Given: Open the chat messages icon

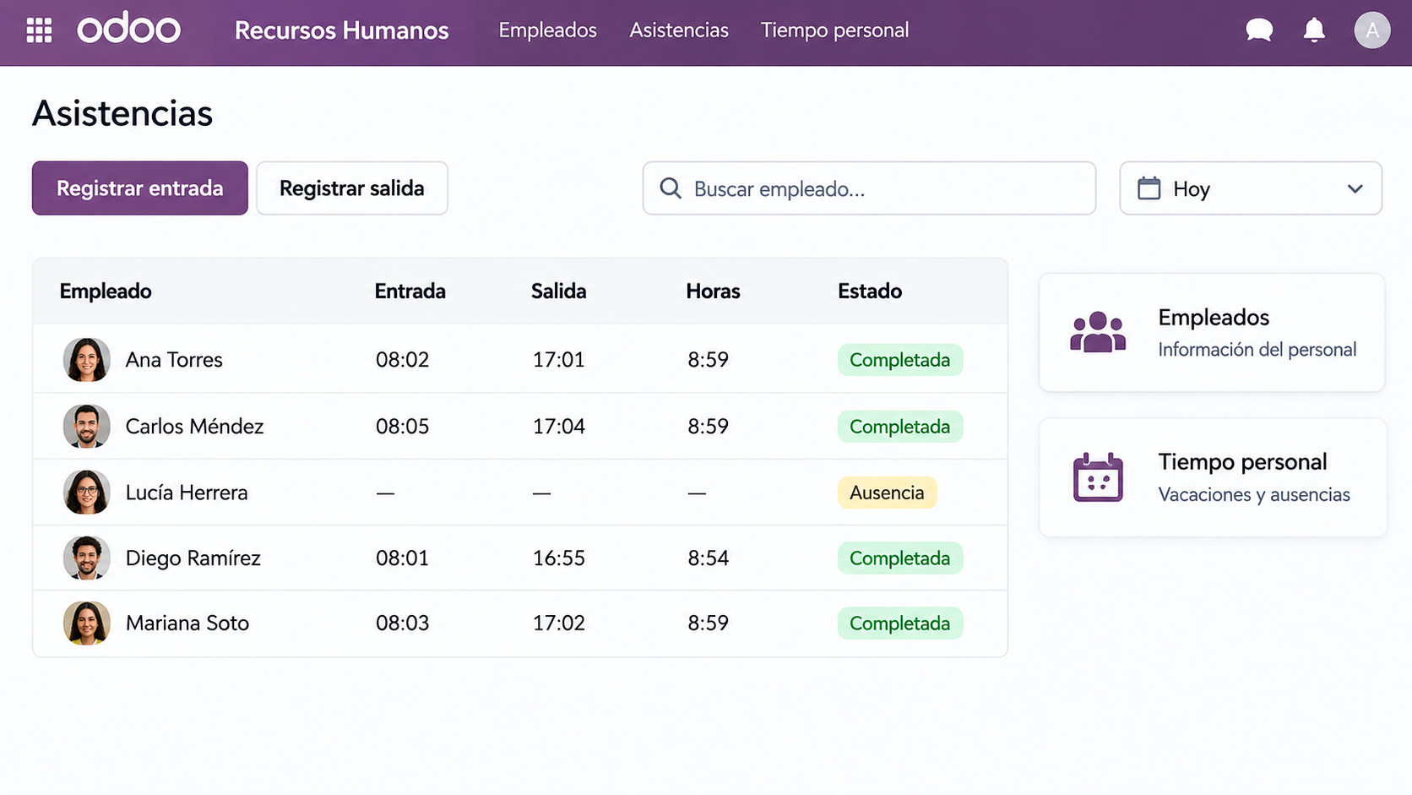Looking at the screenshot, I should point(1259,30).
